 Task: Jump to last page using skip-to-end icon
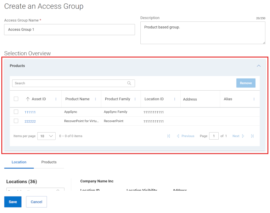[x=252, y=136]
